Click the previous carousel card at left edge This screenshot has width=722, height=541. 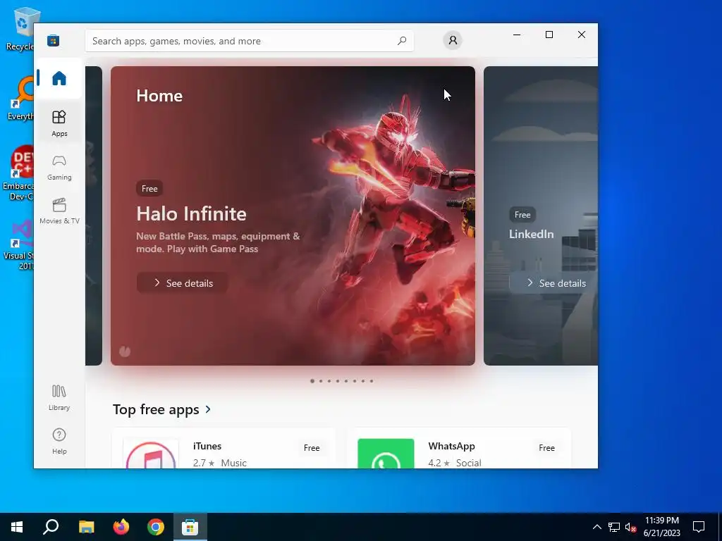tap(94, 216)
